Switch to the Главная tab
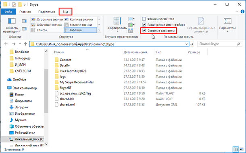The width and height of the screenshot is (246, 153). (25, 12)
